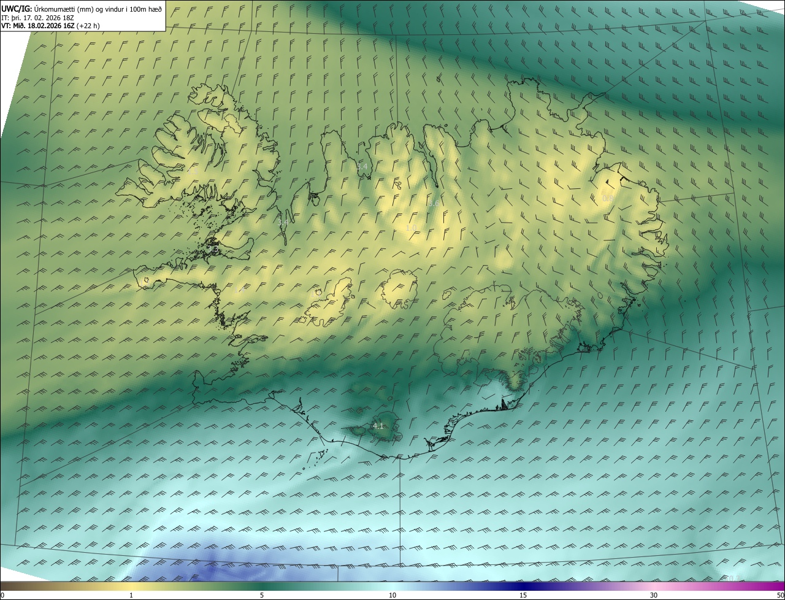785x600 pixels.
Task: Click the title 'UWC/IG: Úrkomumætti (mm) og vindur' line
Action: (x=82, y=9)
